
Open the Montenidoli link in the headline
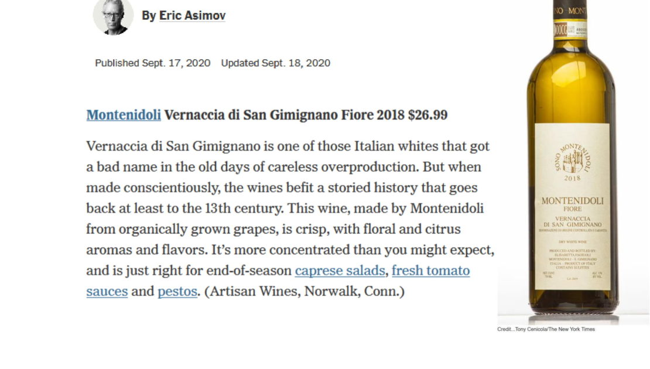124,115
